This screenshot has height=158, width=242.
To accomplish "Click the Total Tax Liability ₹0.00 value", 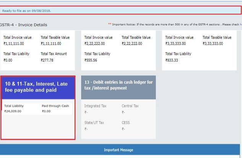I will click(8, 60).
